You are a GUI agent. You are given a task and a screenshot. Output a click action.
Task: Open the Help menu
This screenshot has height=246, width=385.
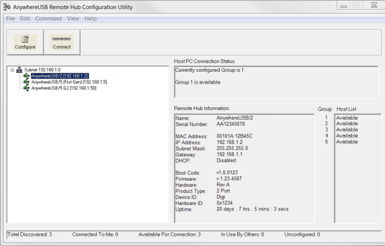(x=91, y=19)
